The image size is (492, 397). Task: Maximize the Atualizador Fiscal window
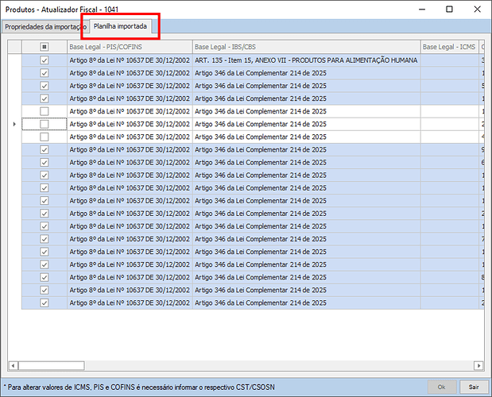pos(449,9)
